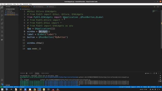The width and height of the screenshot is (162, 91).
Task: Open the View menu
Action: (x=15, y=4)
